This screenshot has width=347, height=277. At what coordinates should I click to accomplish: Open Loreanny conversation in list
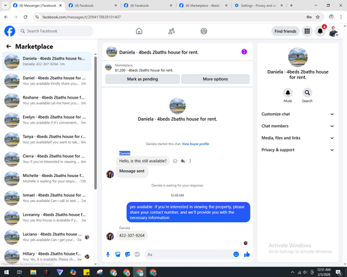[x=46, y=218]
